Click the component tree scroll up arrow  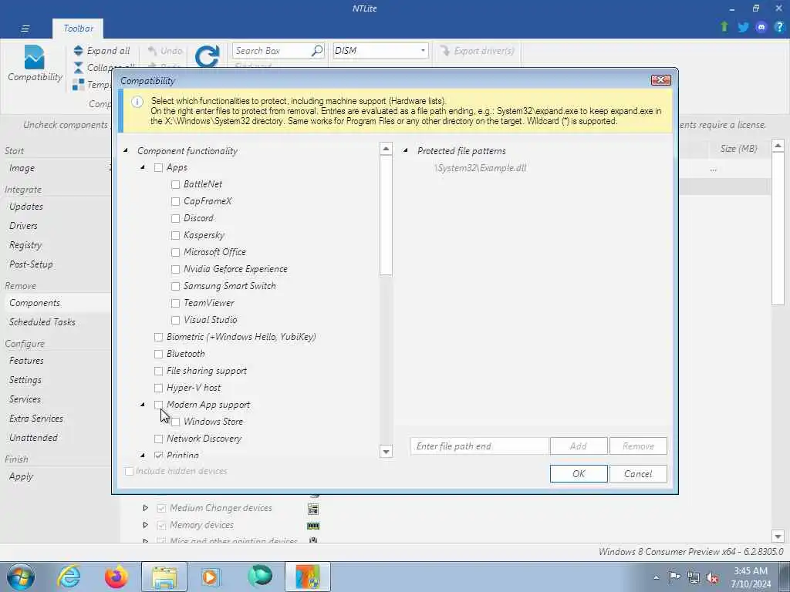pyautogui.click(x=386, y=149)
